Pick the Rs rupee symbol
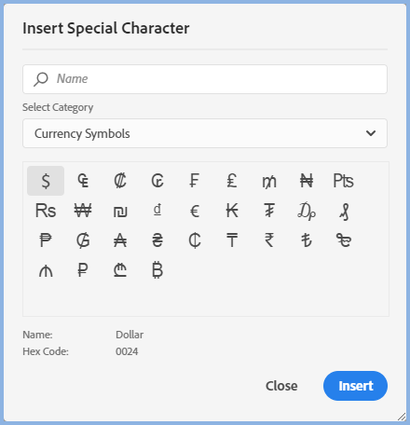410x425 pixels. (46, 211)
